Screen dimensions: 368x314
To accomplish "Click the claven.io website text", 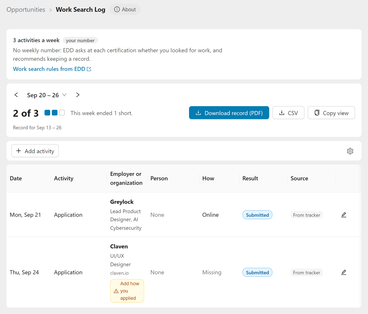I will click(x=119, y=273).
